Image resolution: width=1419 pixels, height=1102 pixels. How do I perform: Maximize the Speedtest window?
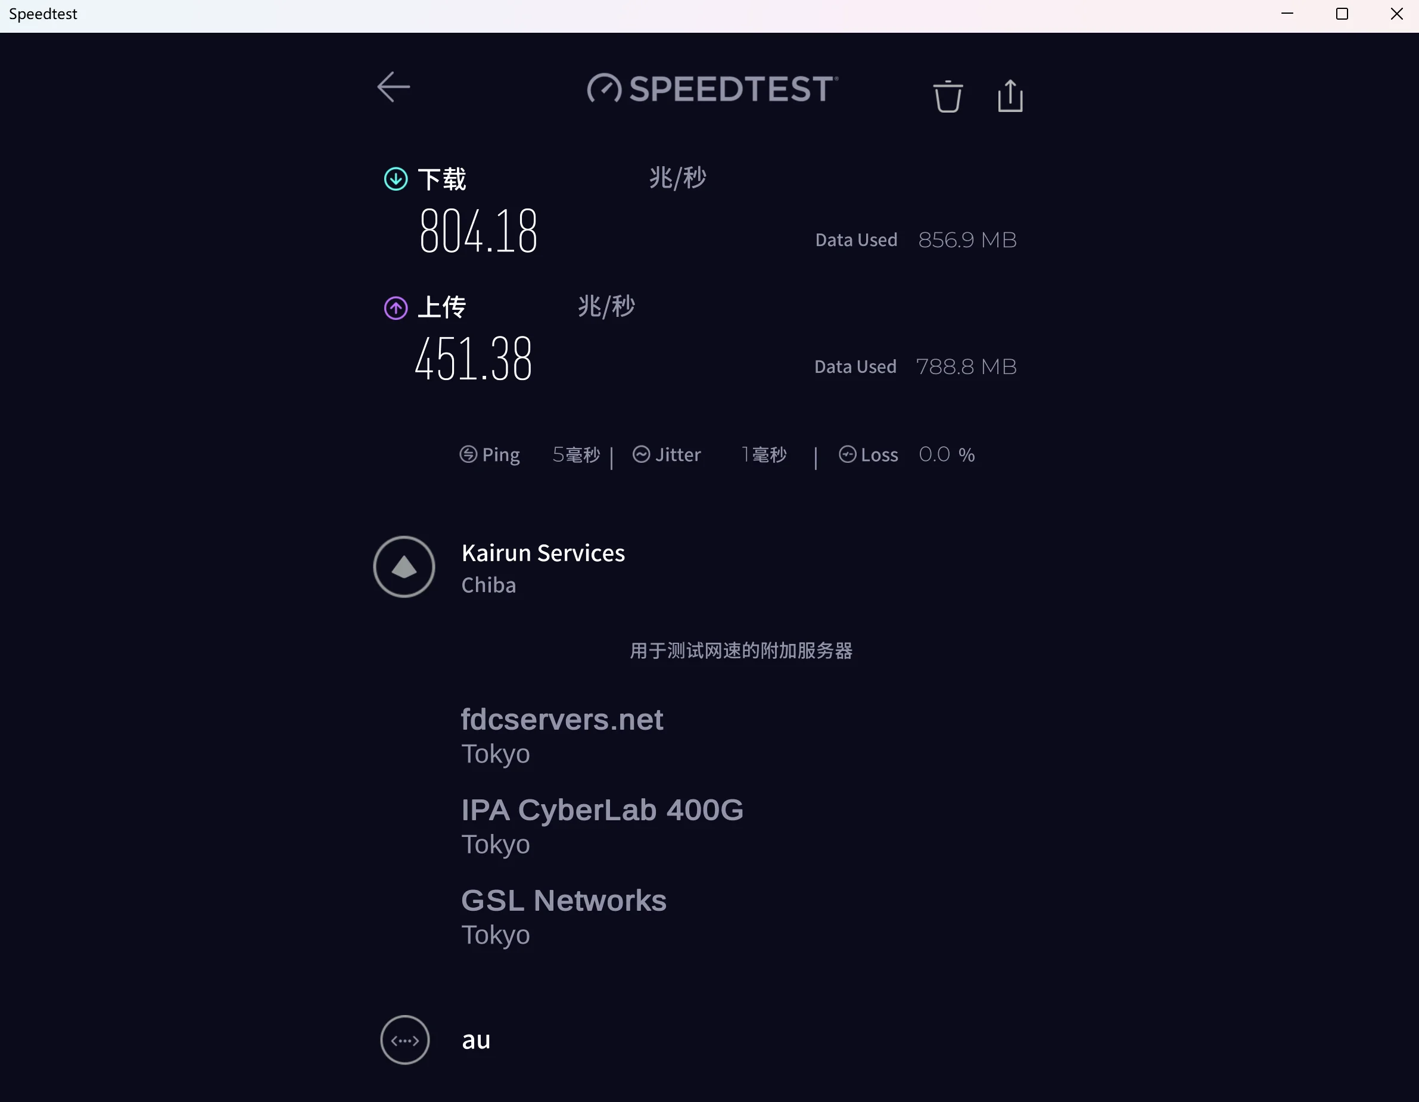(1342, 14)
